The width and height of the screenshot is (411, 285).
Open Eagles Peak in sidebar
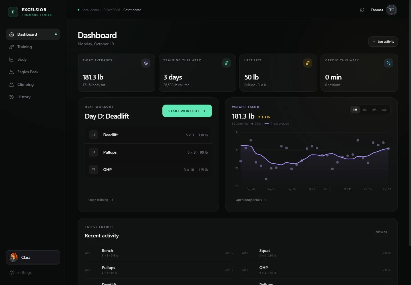(33, 72)
